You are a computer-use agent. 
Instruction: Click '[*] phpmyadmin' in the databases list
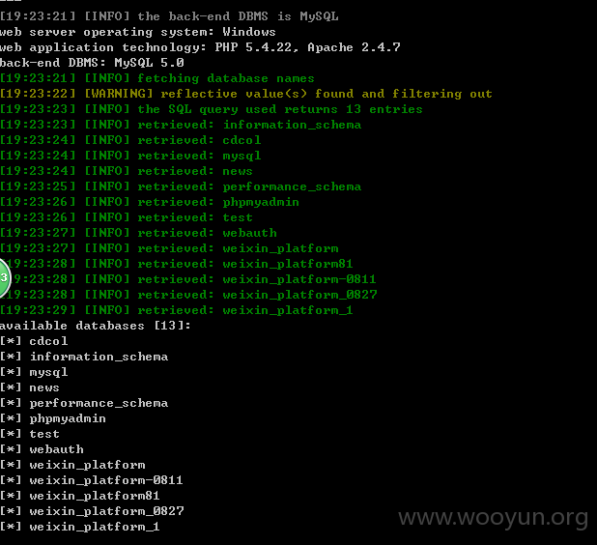coord(53,418)
